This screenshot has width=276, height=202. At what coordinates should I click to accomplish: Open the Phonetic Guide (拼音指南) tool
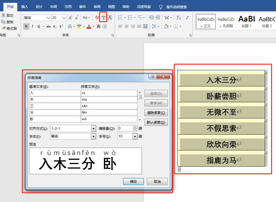(x=103, y=17)
